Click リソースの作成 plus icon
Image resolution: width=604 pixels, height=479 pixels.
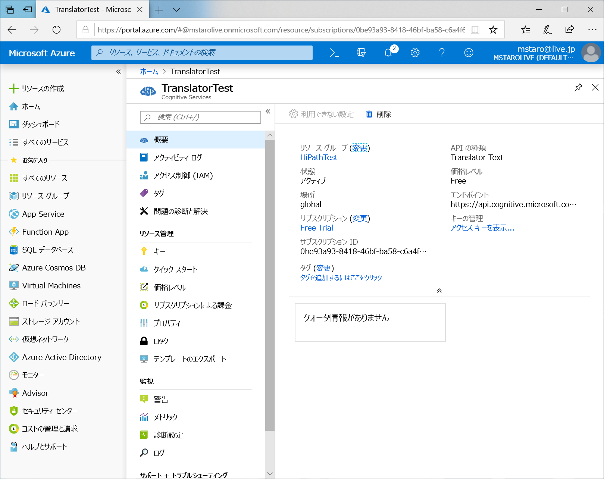pos(14,88)
